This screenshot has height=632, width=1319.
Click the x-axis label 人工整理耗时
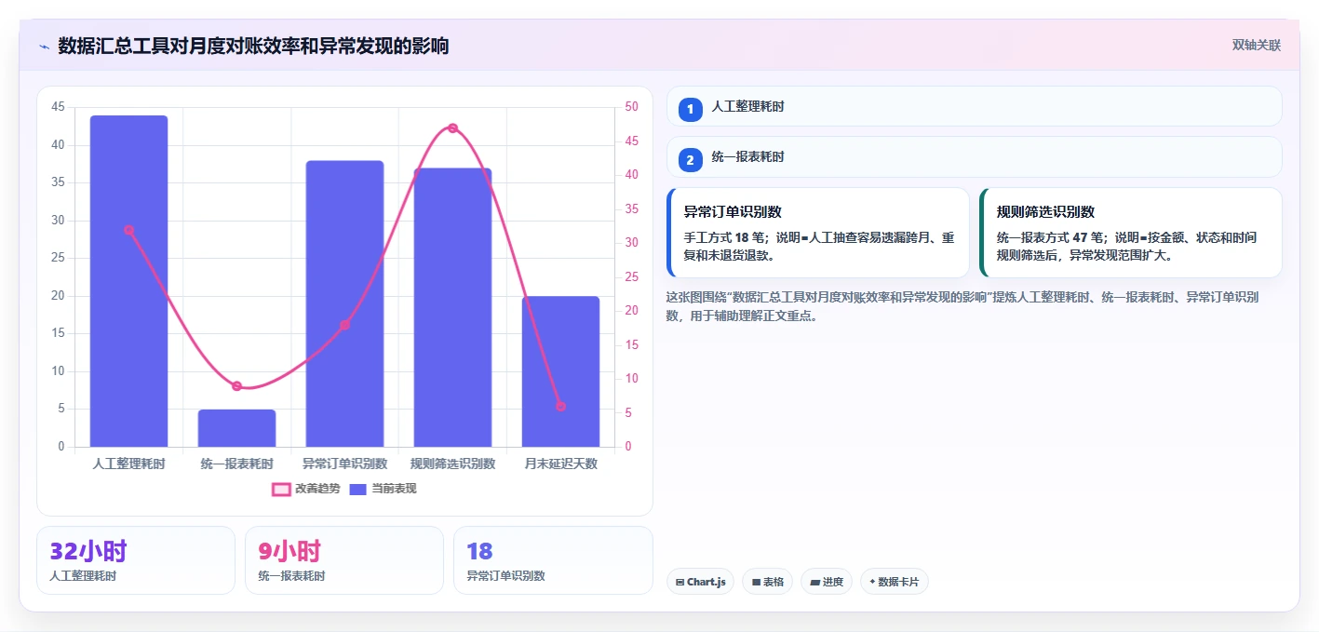coord(128,464)
